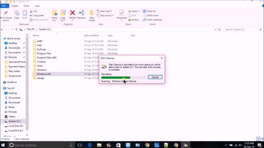Screen dimensions: 264x148
Task: Open the Action Center notifications
Action: tap(259, 145)
